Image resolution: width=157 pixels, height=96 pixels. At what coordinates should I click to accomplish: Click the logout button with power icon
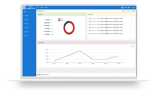pyautogui.click(x=134, y=8)
